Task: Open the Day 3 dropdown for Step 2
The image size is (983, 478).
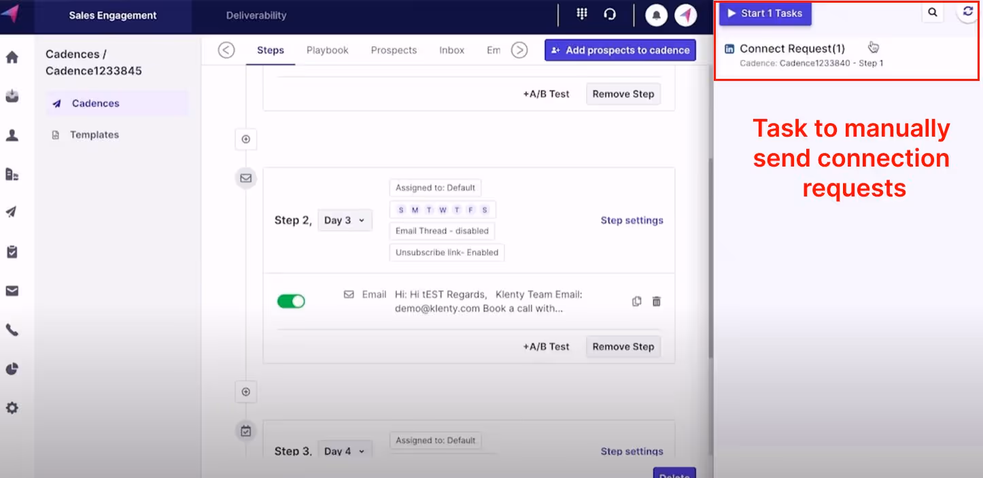Action: click(345, 220)
